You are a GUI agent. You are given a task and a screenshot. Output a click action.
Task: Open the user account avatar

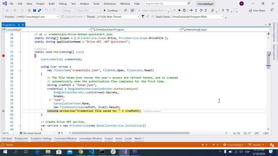click(242, 3)
